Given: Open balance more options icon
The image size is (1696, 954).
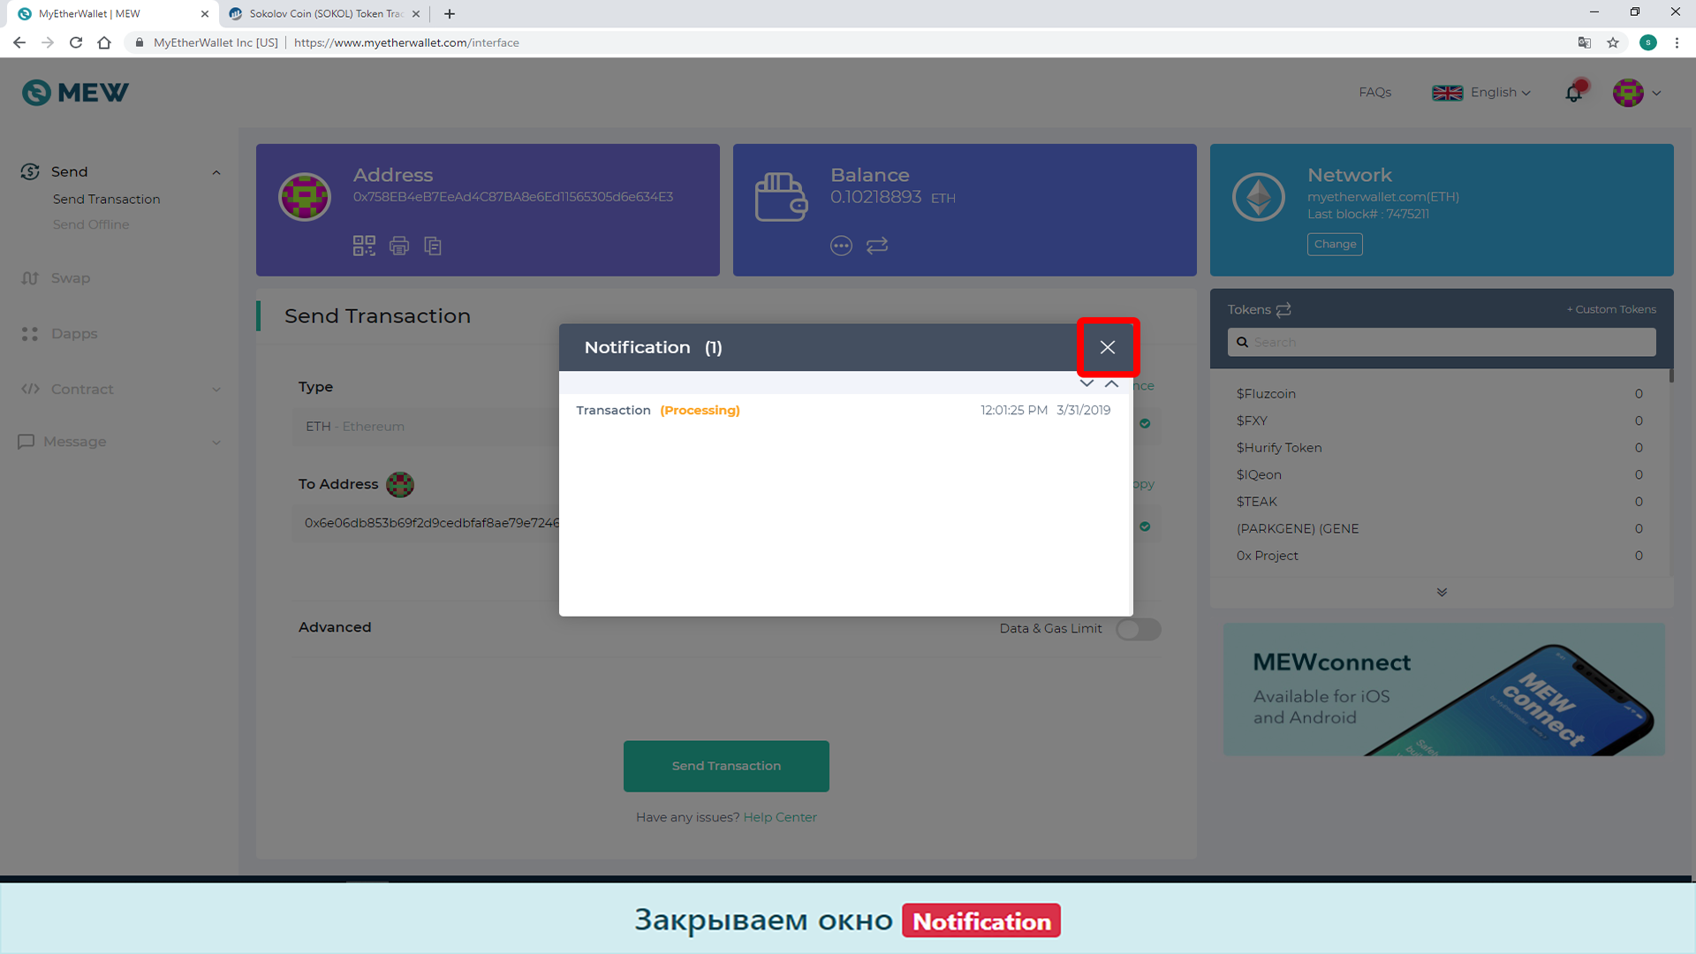Looking at the screenshot, I should coord(841,246).
